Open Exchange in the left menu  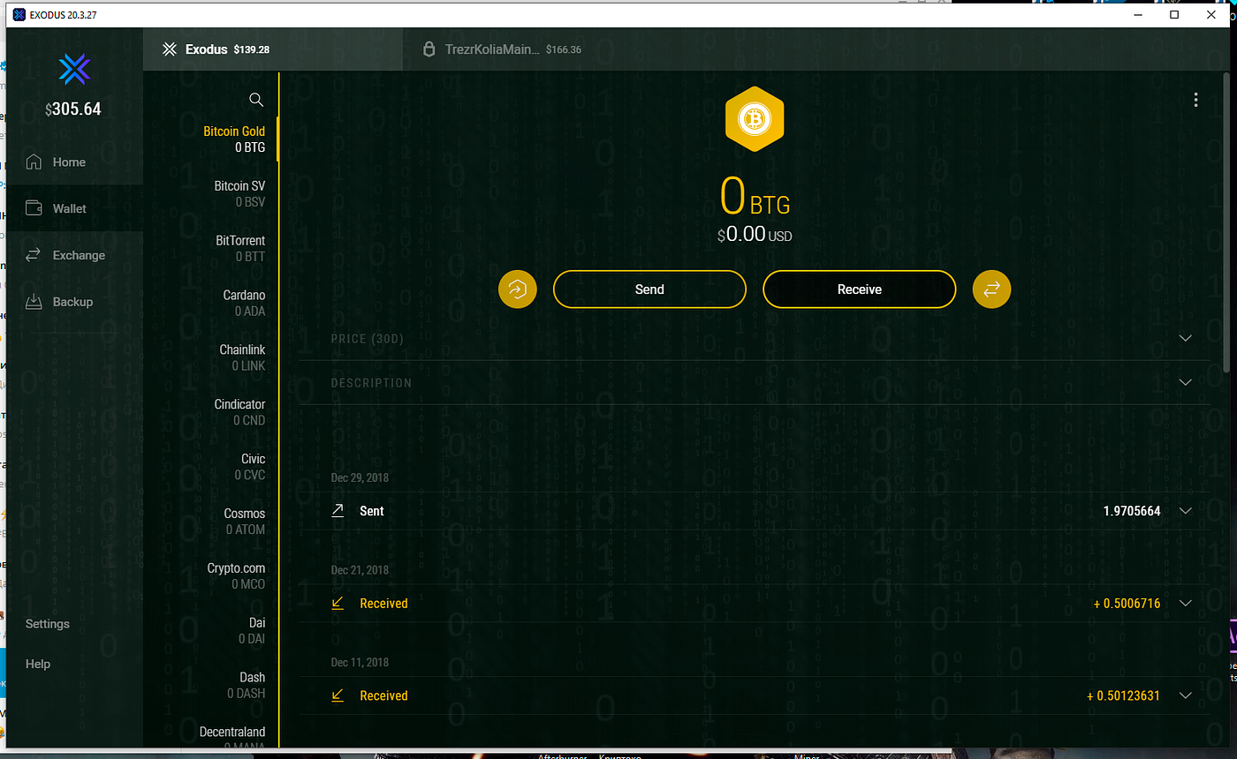[74, 255]
